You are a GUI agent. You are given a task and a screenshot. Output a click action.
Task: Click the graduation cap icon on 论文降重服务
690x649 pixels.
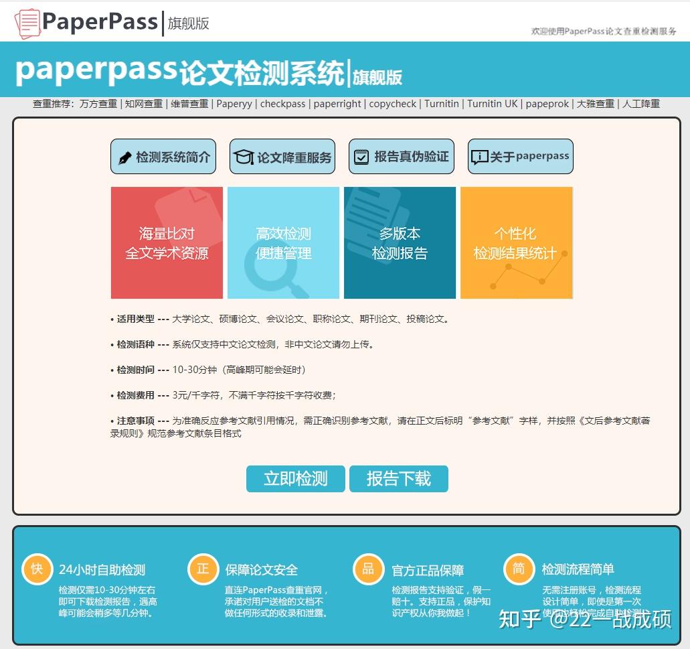coord(245,155)
